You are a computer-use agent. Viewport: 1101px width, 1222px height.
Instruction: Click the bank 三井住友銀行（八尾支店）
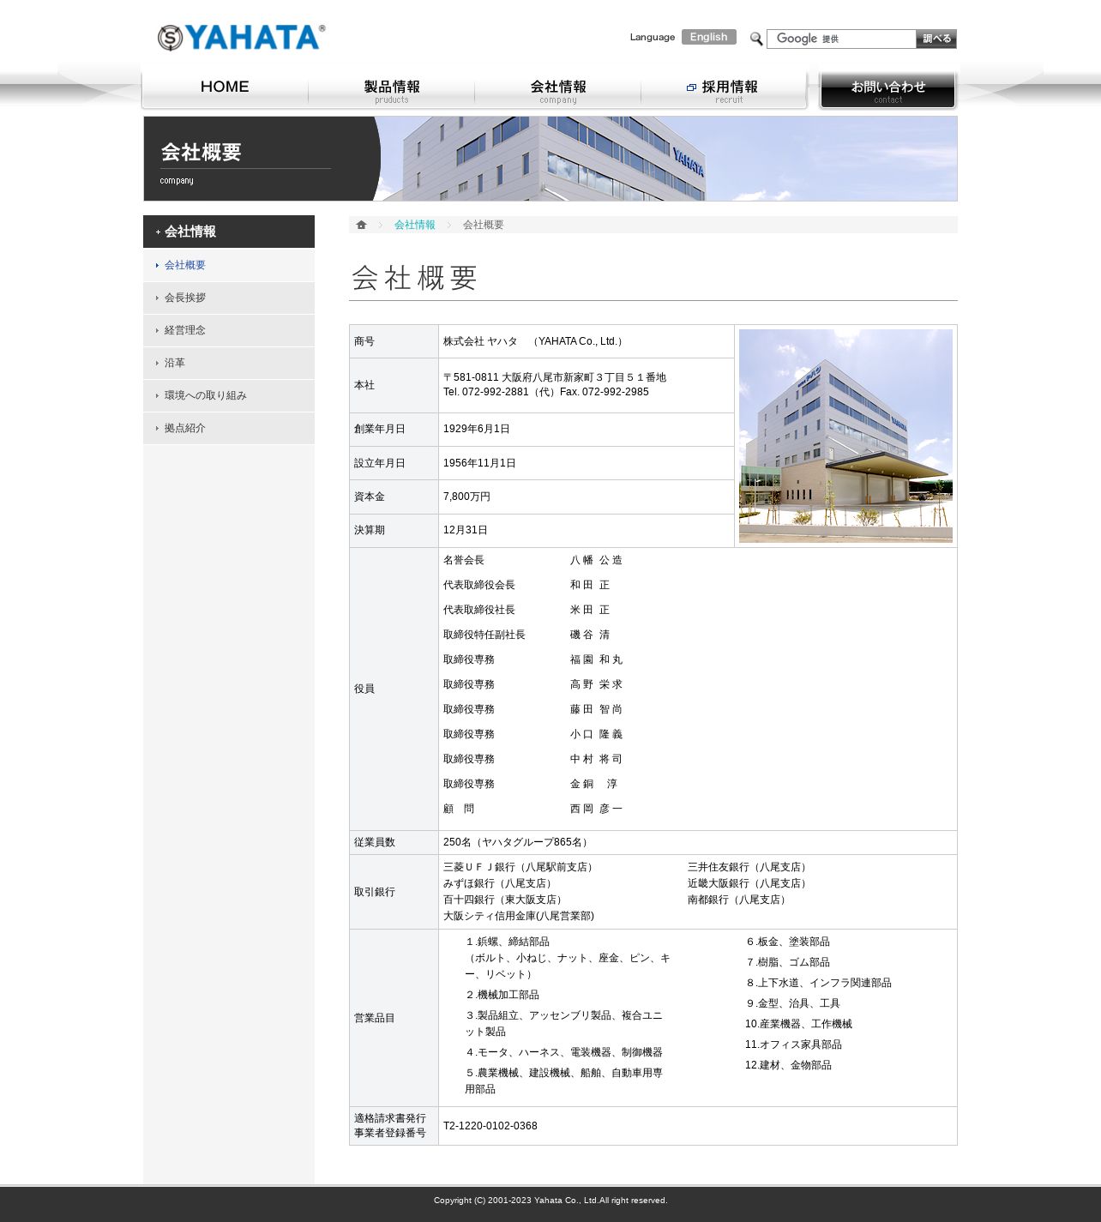749,867
